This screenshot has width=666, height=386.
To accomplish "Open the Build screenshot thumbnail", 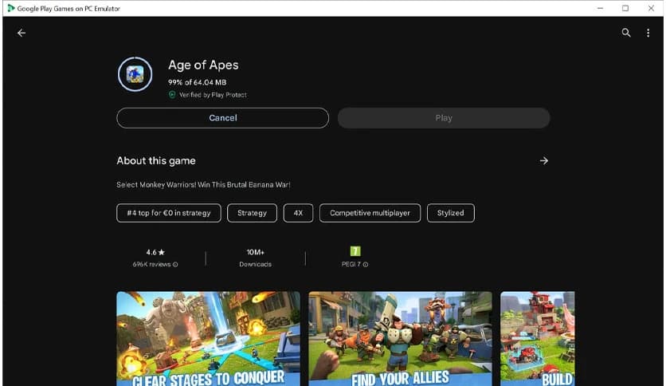I will (x=537, y=338).
